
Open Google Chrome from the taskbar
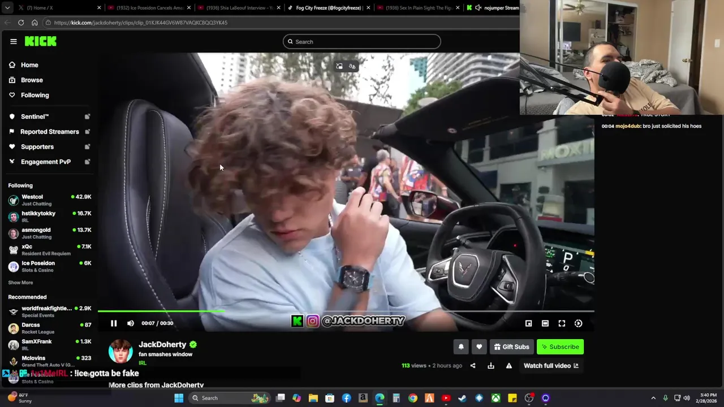click(413, 398)
